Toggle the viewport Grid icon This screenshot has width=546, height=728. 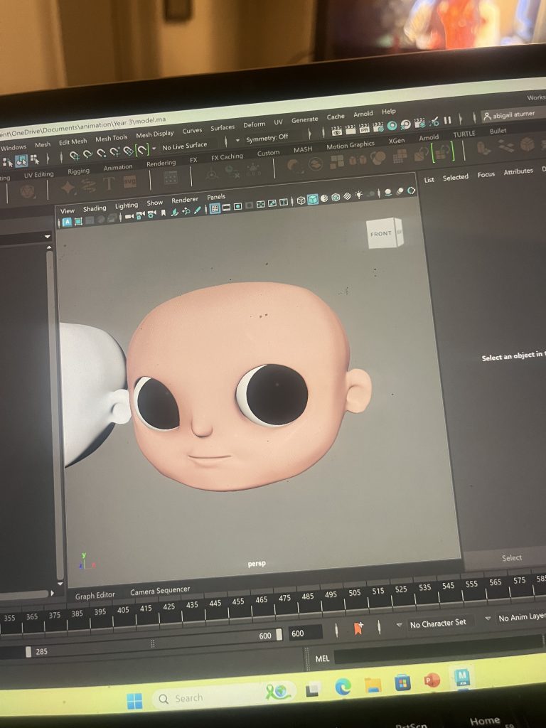point(215,208)
